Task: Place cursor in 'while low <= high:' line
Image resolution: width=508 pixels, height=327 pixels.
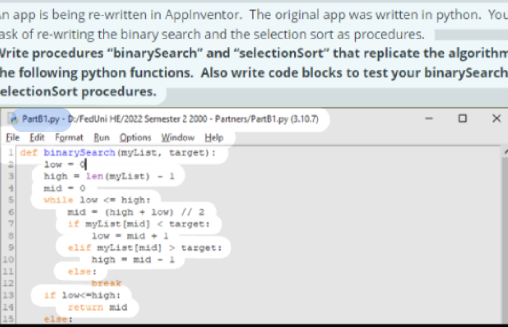Action: [x=94, y=200]
